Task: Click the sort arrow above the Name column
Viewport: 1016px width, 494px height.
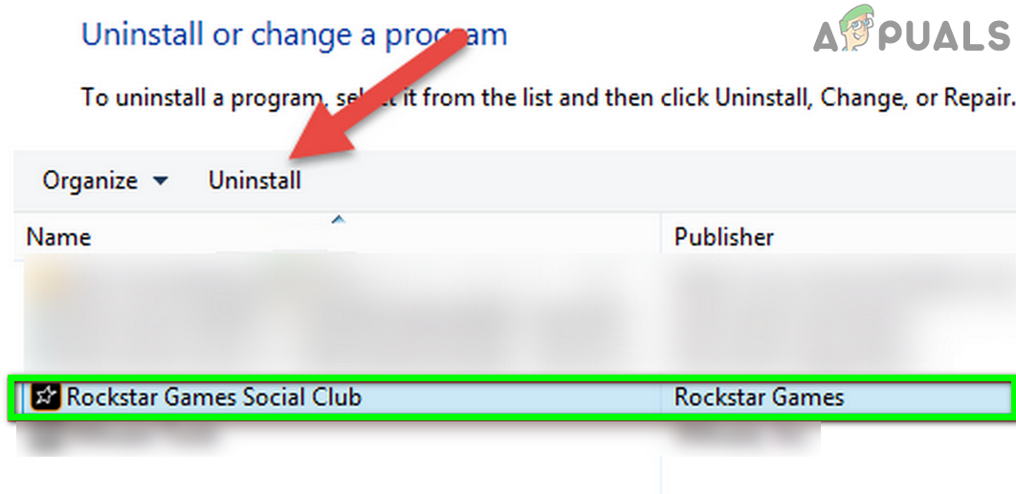Action: coord(339,221)
